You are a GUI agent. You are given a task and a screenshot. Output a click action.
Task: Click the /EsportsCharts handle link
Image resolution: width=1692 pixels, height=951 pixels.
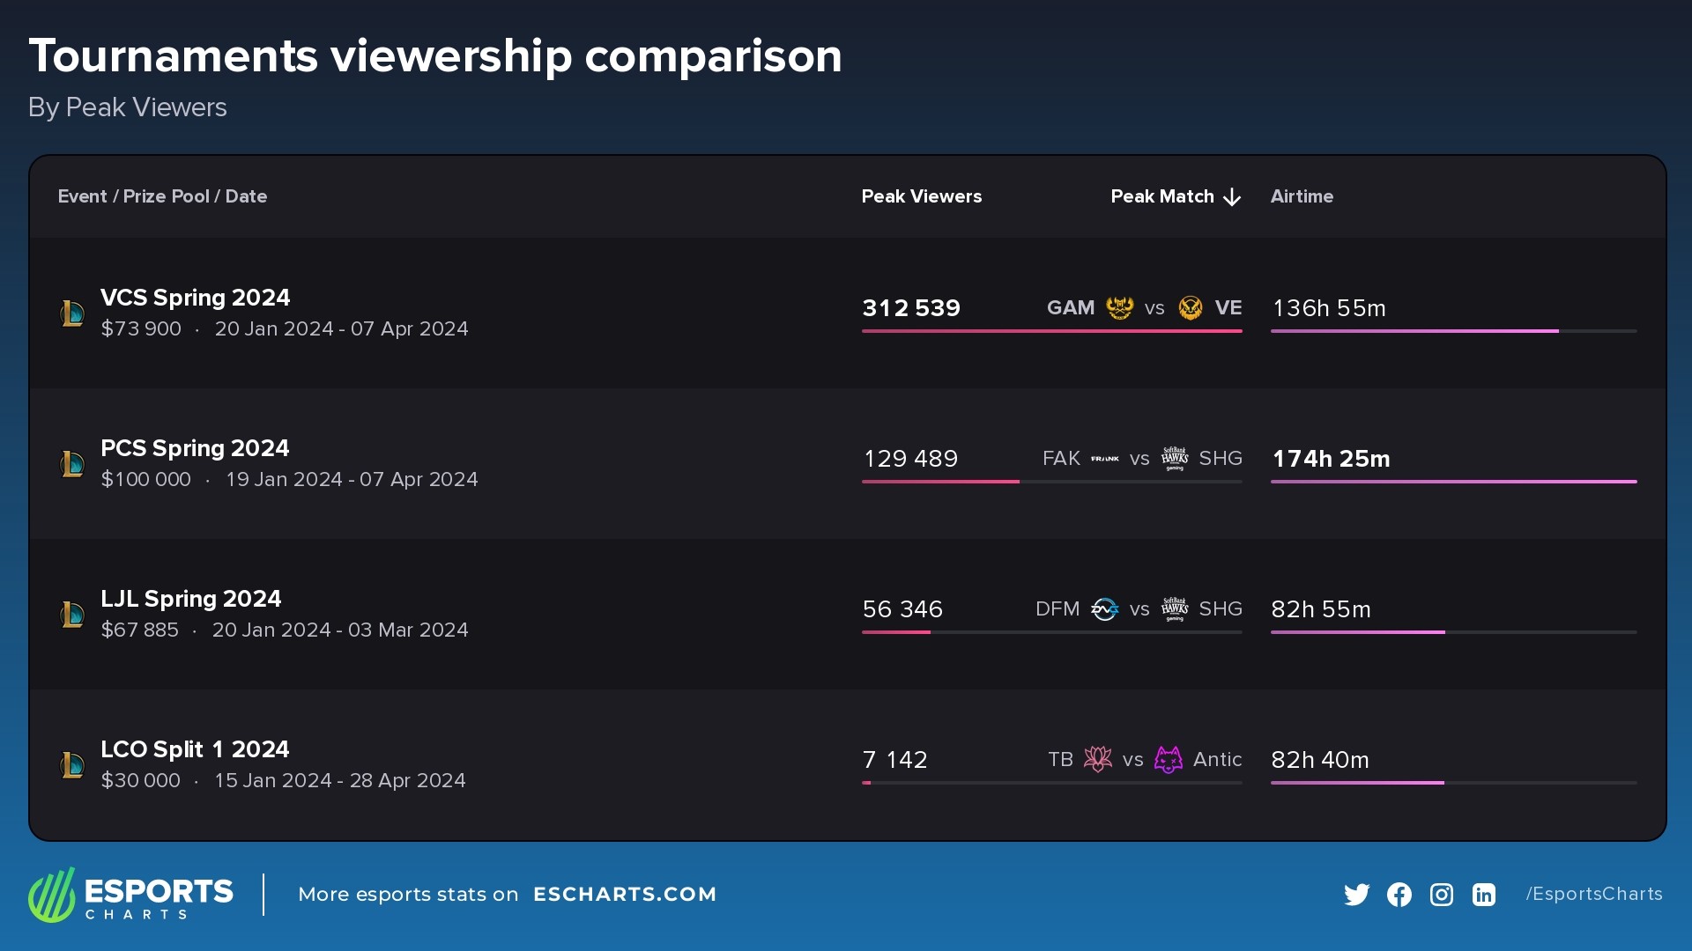point(1593,894)
